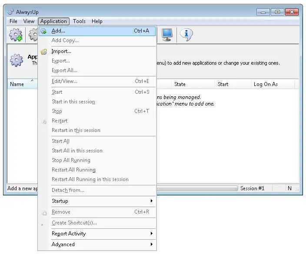Close the AlwaysUp window
Viewport: 306px width, 254px height.
point(292,12)
